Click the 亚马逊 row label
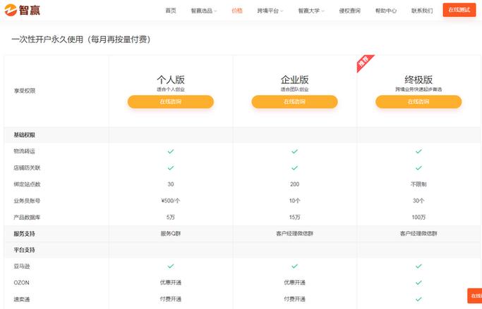This screenshot has width=482, height=309. coord(22,266)
